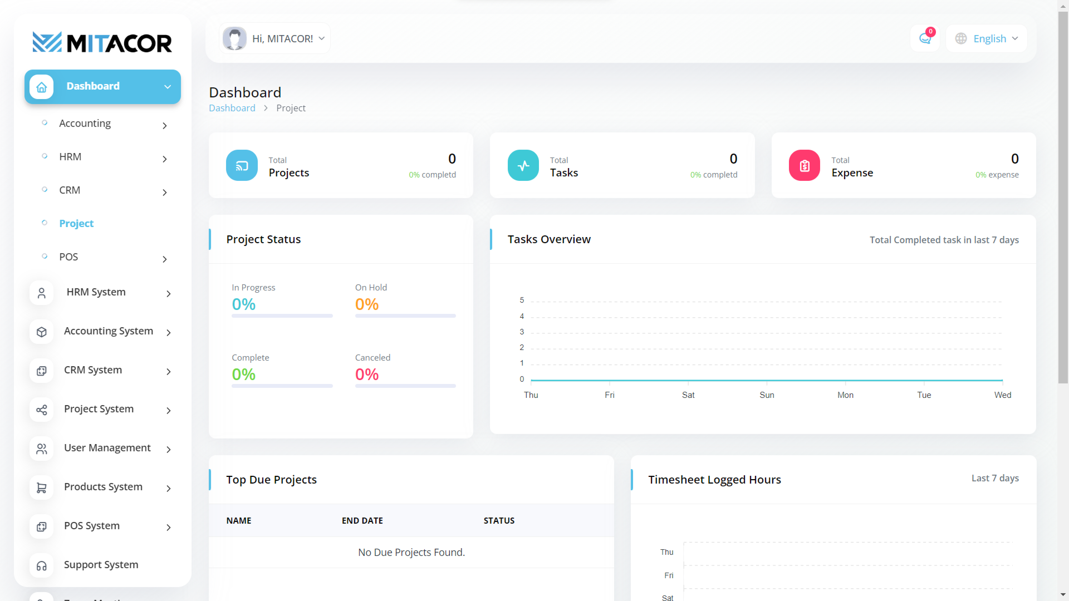Click the Dashboard home icon
The height and width of the screenshot is (601, 1069).
pos(41,87)
